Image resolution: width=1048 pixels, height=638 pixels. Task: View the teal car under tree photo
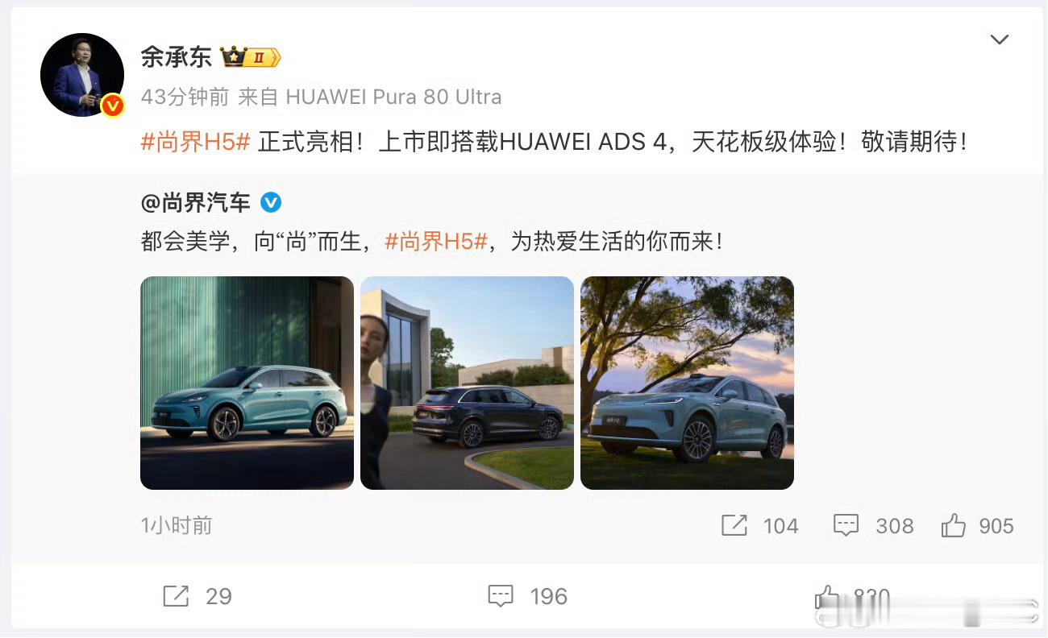pyautogui.click(x=687, y=383)
